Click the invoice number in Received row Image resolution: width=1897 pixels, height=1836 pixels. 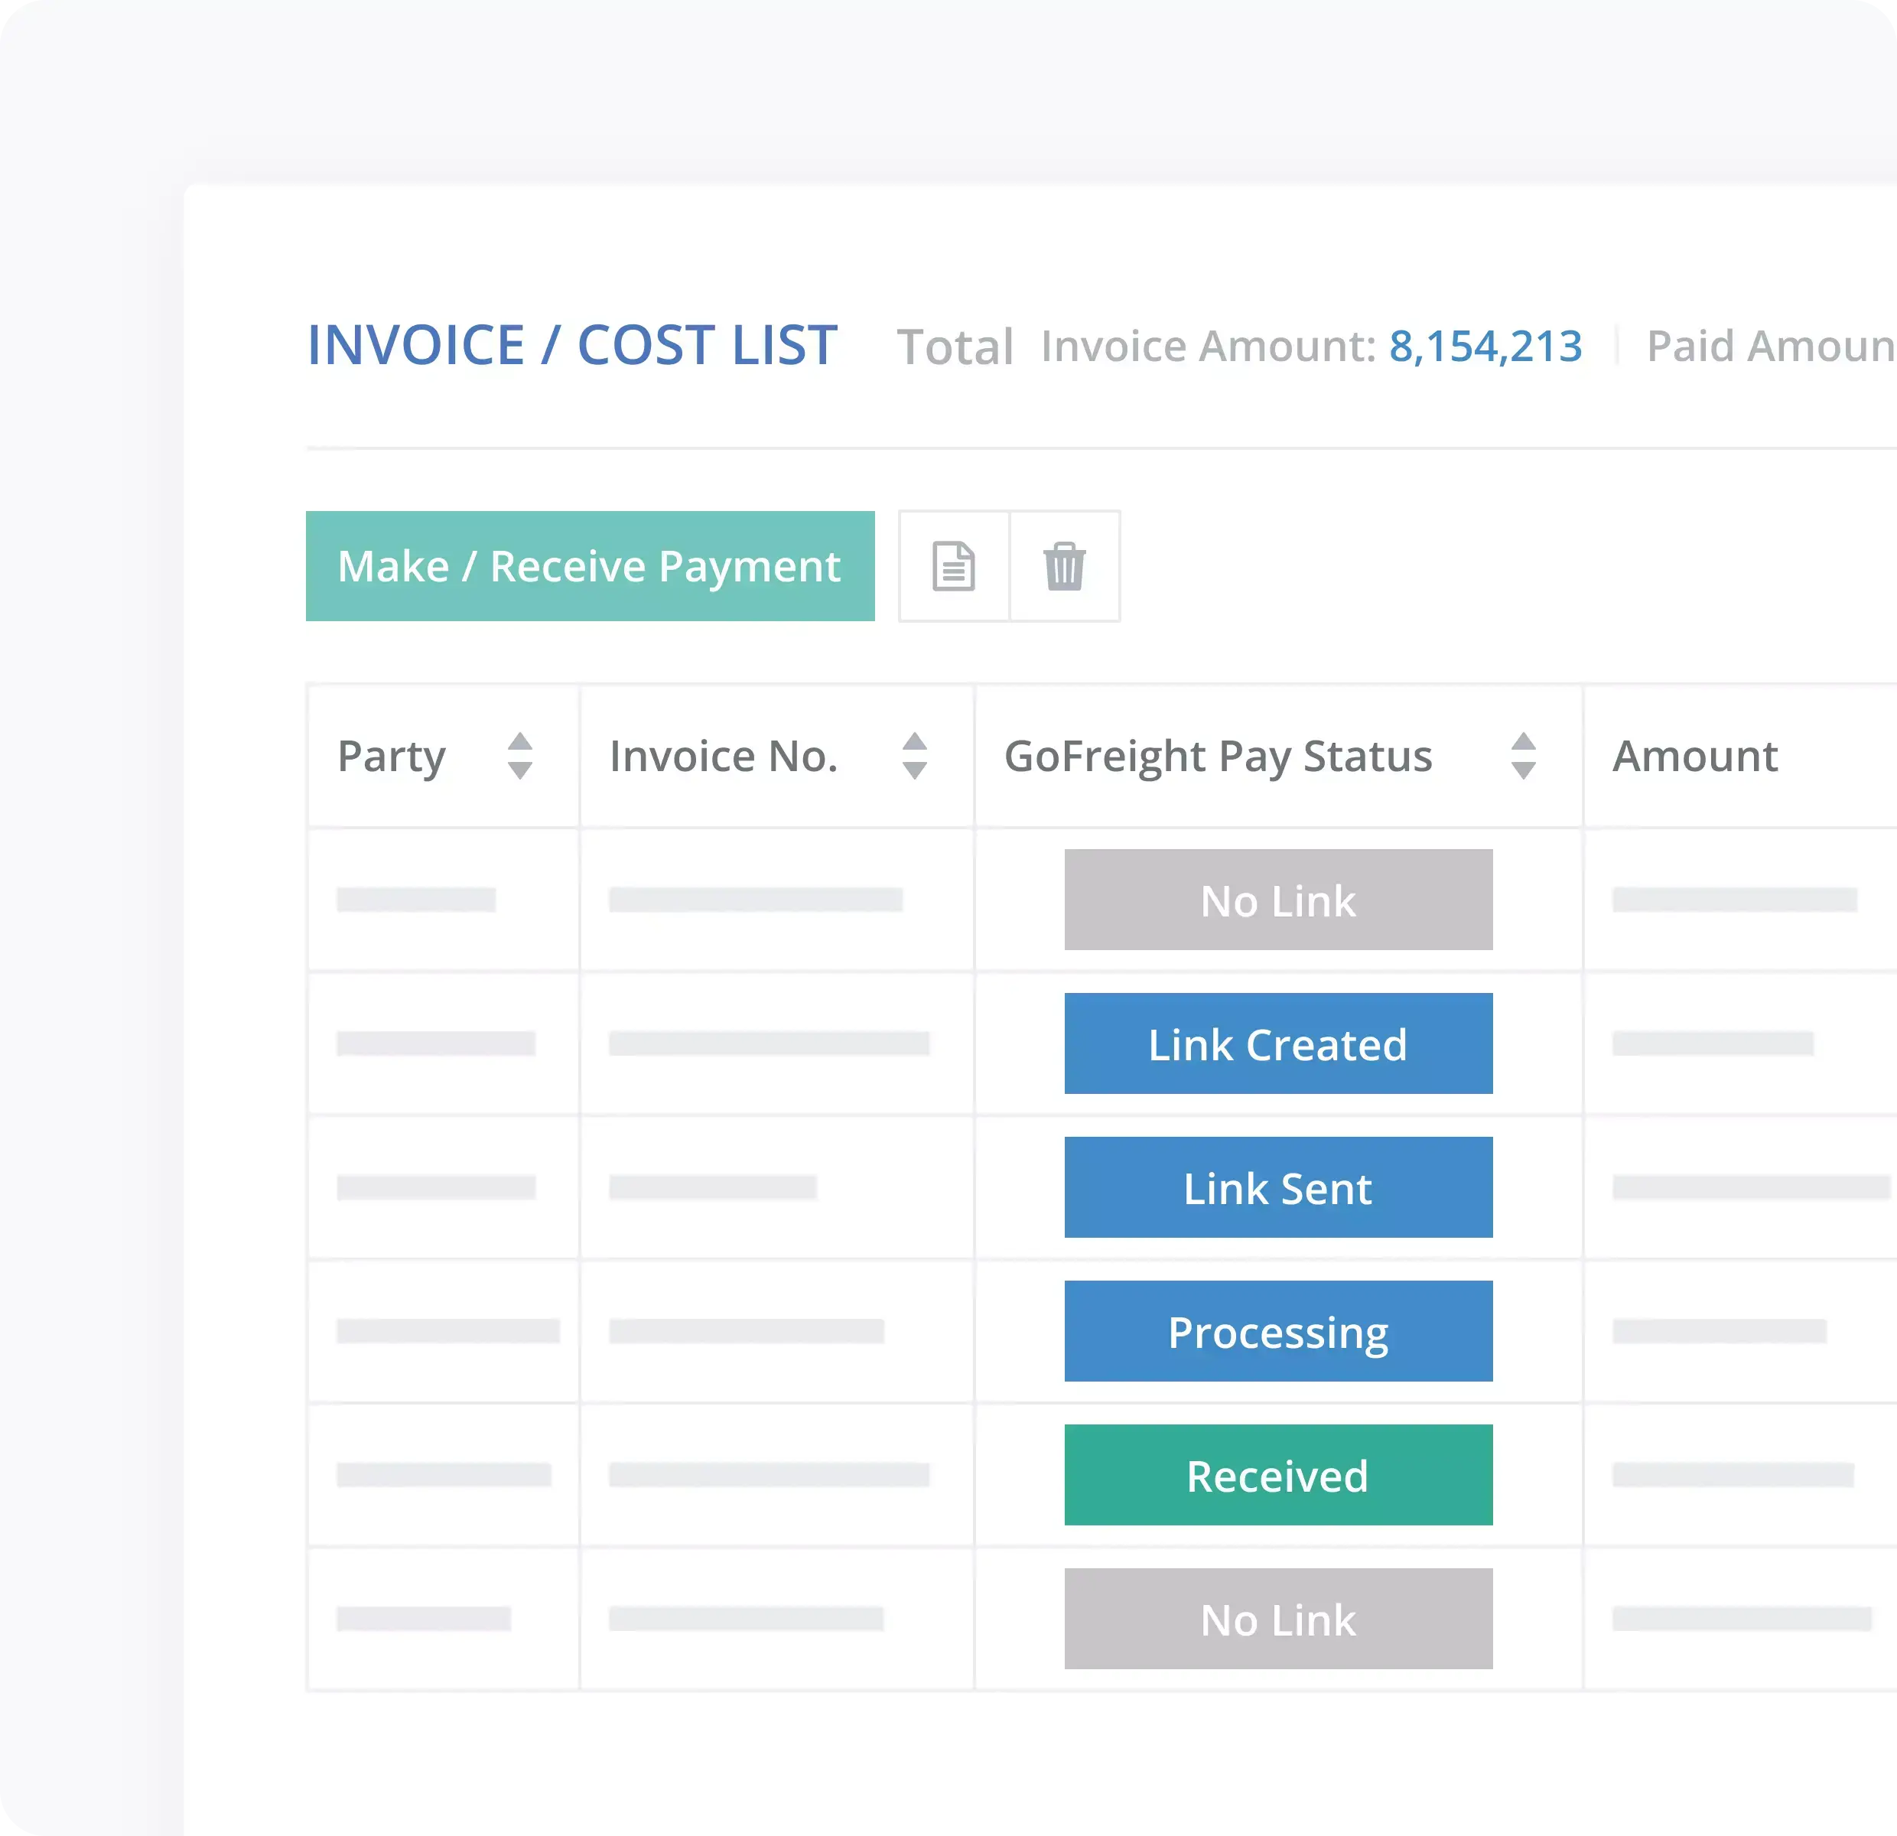pyautogui.click(x=769, y=1475)
